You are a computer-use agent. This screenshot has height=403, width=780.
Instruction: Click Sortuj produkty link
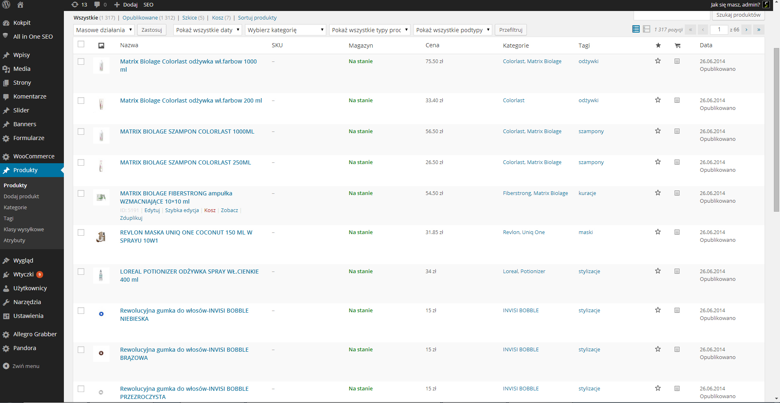tap(257, 18)
